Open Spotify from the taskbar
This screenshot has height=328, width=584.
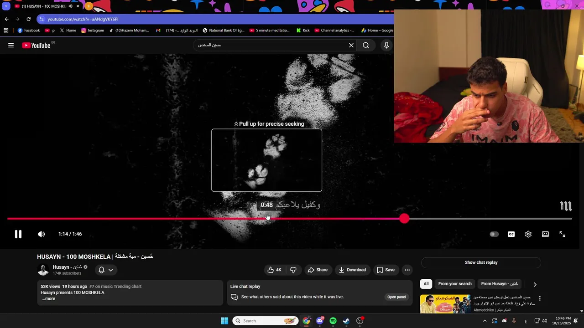[x=333, y=321]
